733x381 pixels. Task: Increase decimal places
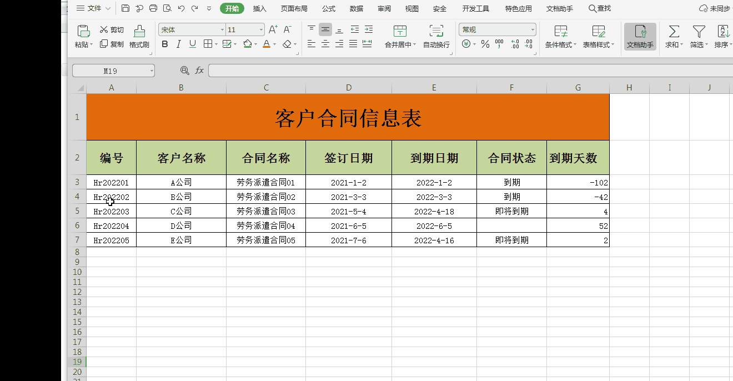515,44
